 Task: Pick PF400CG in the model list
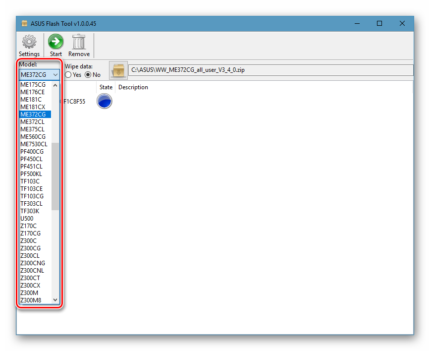35,152
